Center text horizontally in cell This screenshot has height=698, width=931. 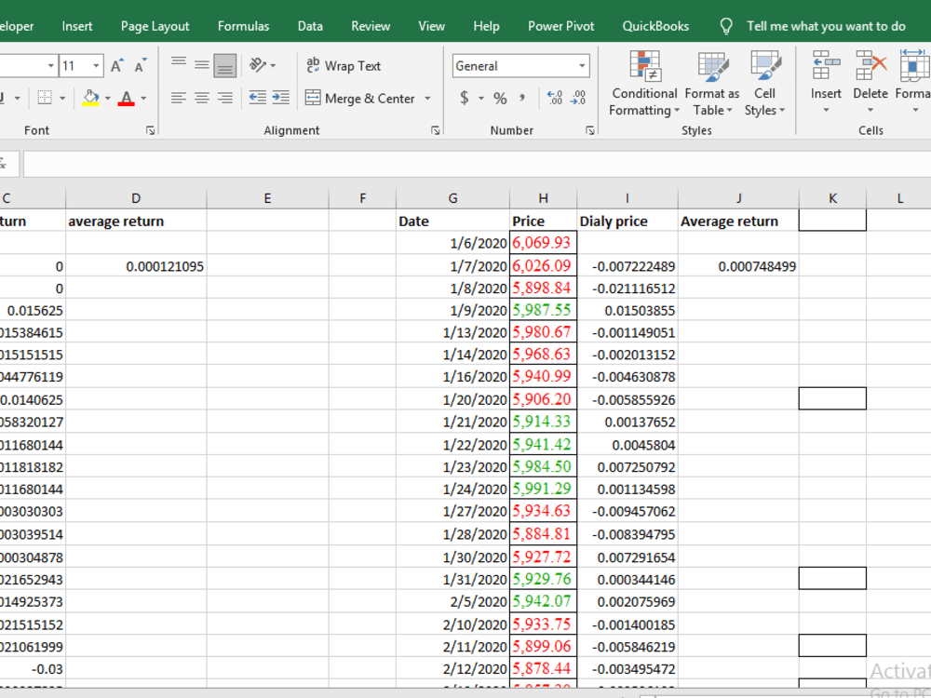tap(202, 98)
